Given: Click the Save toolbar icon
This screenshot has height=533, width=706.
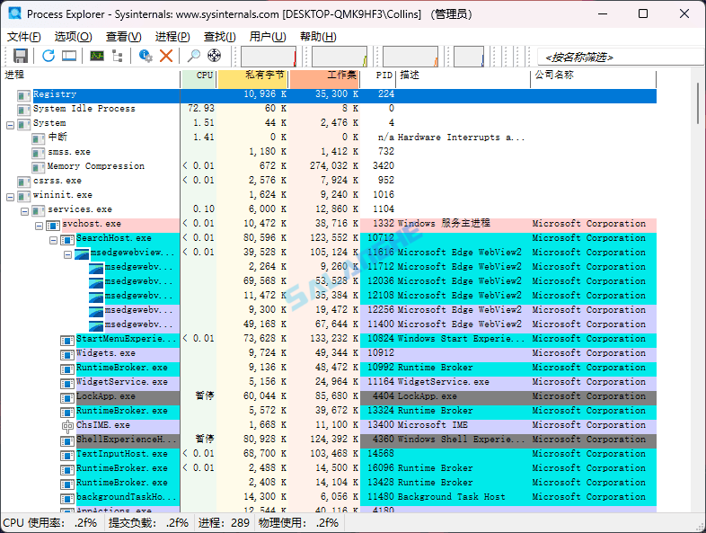Looking at the screenshot, I should coord(21,56).
